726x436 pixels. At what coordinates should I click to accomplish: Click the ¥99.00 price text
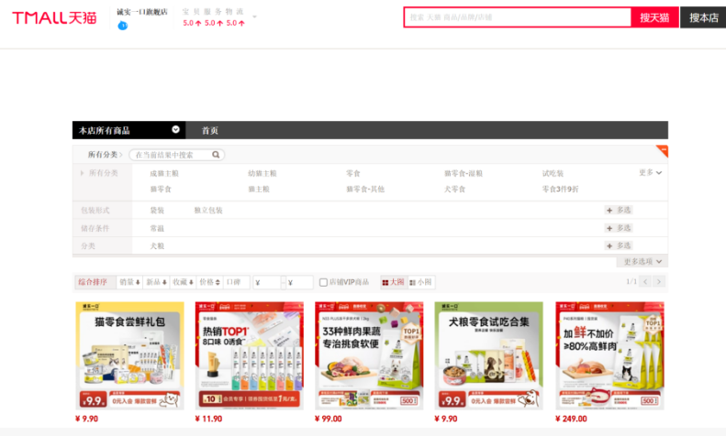[x=329, y=419]
